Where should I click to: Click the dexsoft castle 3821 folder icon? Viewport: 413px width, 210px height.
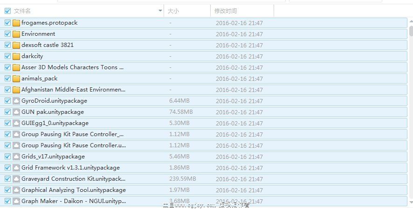pos(16,45)
